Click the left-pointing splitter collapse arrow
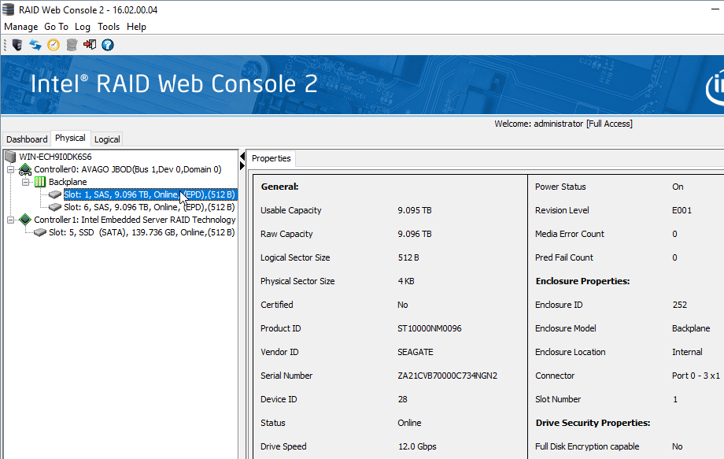This screenshot has height=459, width=724. pos(242,157)
